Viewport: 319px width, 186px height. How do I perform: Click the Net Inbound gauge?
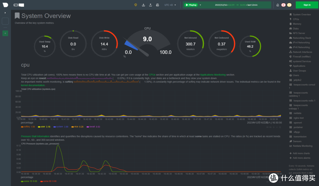191,44
